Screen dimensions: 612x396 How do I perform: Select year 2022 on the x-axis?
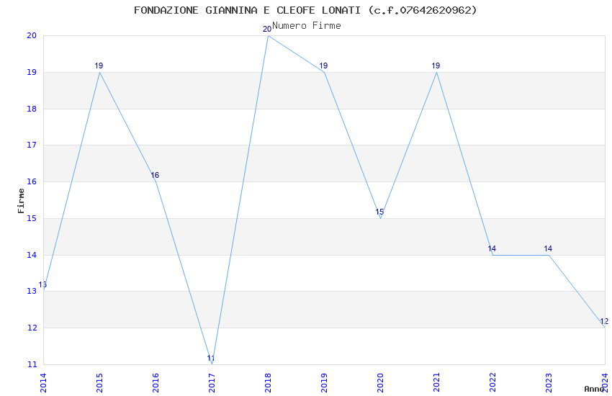click(492, 382)
